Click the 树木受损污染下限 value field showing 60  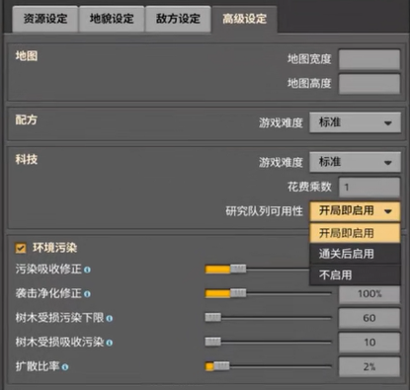click(369, 318)
